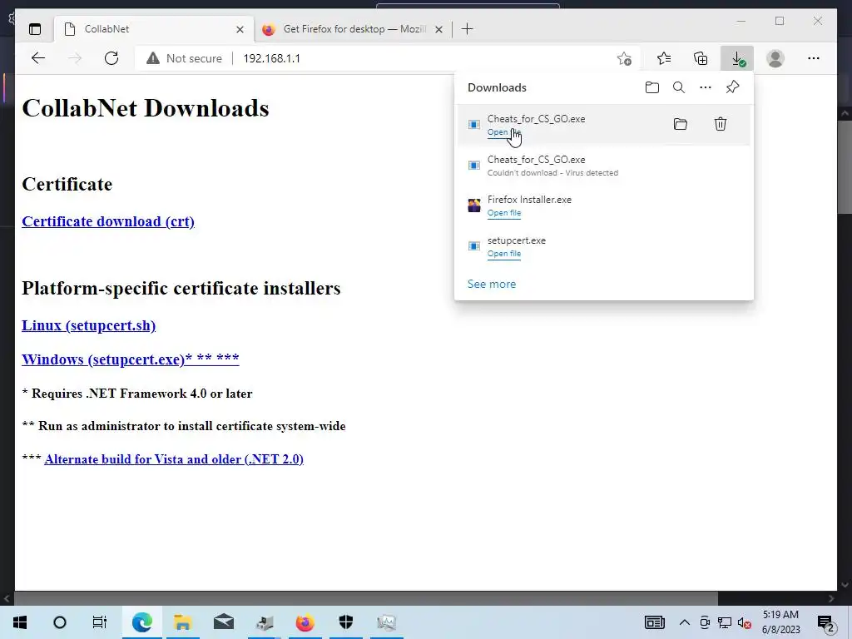This screenshot has width=852, height=639.
Task: Go back with the browser back arrow
Action: [x=38, y=58]
